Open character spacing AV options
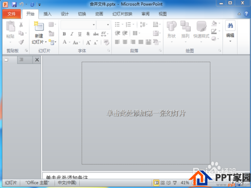251x188 pixels. coord(105,34)
